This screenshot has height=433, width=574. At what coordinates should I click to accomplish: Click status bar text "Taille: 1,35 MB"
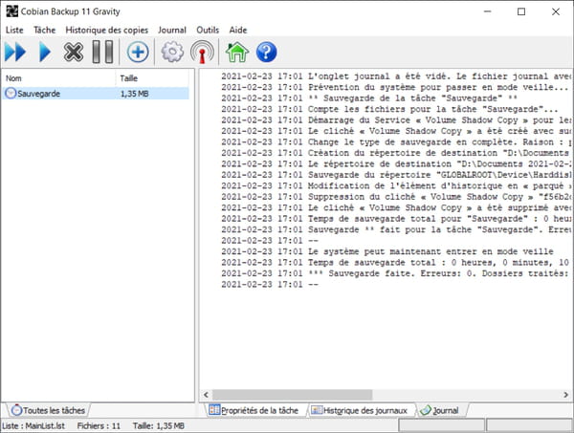click(159, 426)
